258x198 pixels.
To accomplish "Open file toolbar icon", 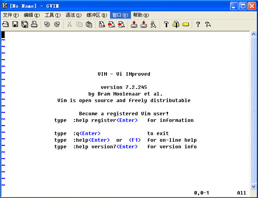I will tap(5, 24).
